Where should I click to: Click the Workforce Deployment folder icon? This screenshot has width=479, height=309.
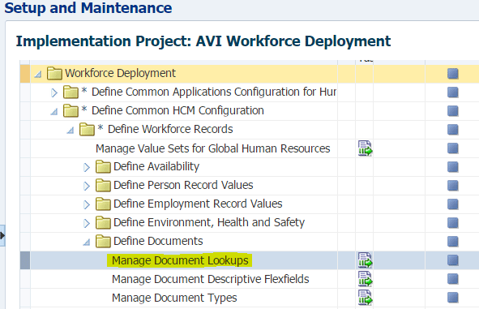point(54,73)
